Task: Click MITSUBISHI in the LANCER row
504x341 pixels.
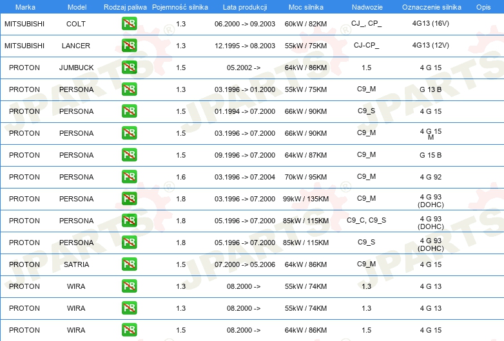Action: coord(24,46)
